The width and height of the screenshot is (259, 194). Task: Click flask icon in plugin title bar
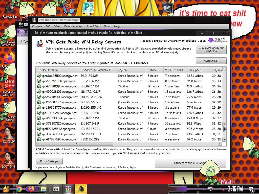point(36,33)
